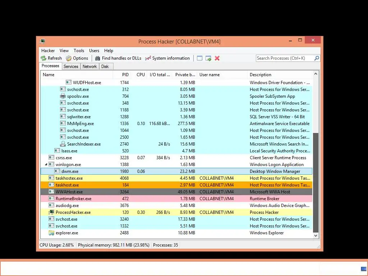The height and width of the screenshot is (276, 368).
Task: Click the taskhost.exe process icon
Action: click(x=51, y=185)
